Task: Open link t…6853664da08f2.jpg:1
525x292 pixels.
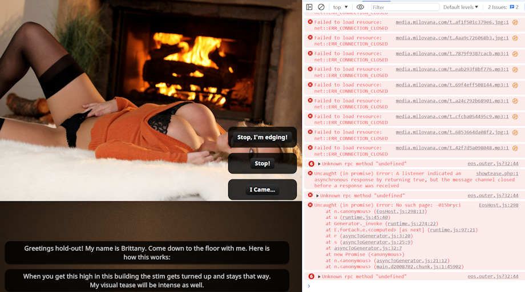Action: [x=452, y=132]
